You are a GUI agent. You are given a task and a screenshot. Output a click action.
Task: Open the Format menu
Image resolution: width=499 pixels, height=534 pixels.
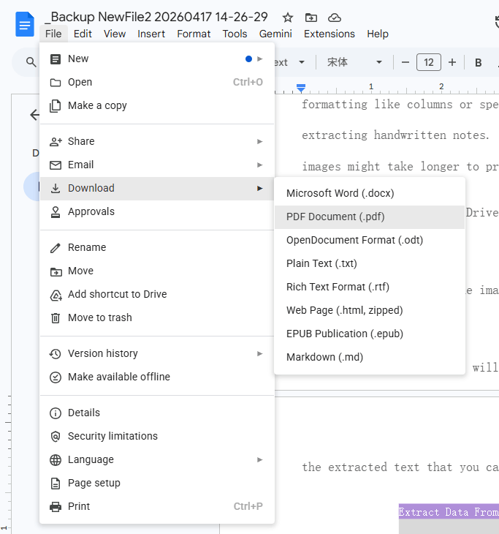pyautogui.click(x=194, y=34)
